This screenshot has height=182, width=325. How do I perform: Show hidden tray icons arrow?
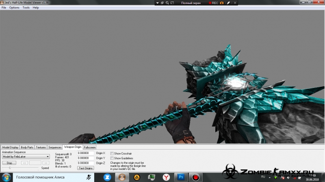[269, 178]
